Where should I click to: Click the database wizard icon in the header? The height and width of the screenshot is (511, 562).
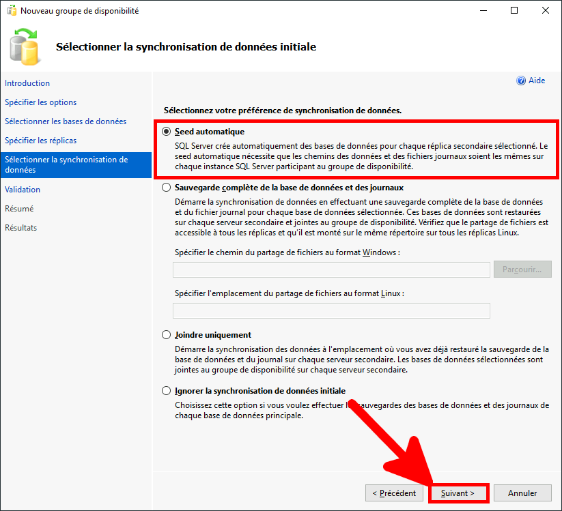pyautogui.click(x=25, y=44)
